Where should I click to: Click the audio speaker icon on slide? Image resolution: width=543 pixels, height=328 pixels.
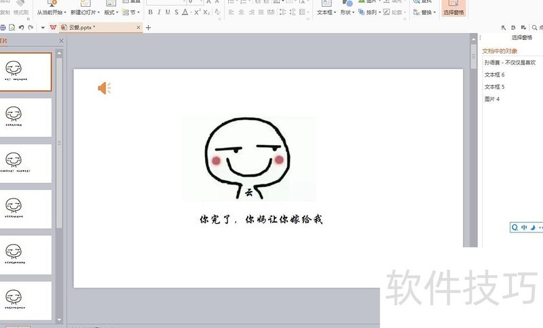[x=104, y=88]
